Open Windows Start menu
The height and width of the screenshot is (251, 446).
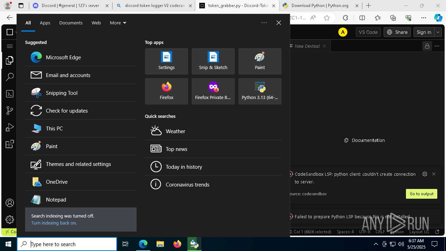[8, 244]
